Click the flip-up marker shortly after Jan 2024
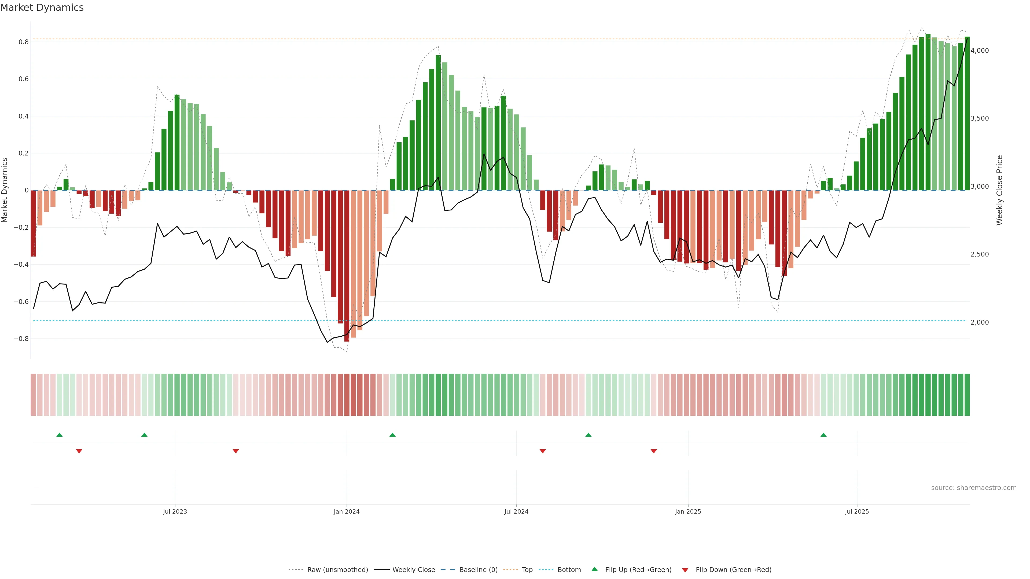Image resolution: width=1030 pixels, height=579 pixels. (x=392, y=435)
